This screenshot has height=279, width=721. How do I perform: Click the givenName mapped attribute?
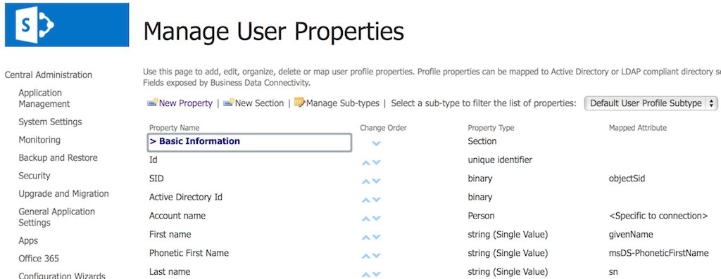point(631,235)
